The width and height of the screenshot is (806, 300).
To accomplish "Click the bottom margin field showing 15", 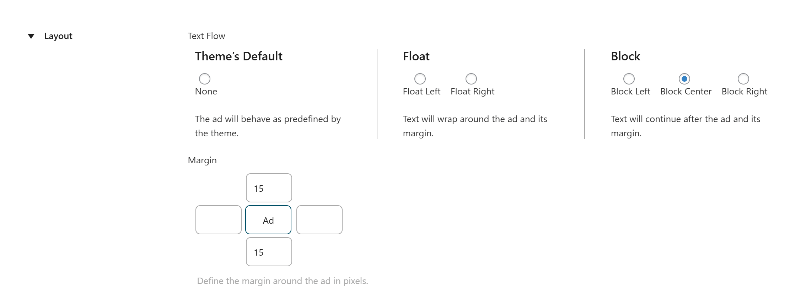I will pyautogui.click(x=268, y=252).
